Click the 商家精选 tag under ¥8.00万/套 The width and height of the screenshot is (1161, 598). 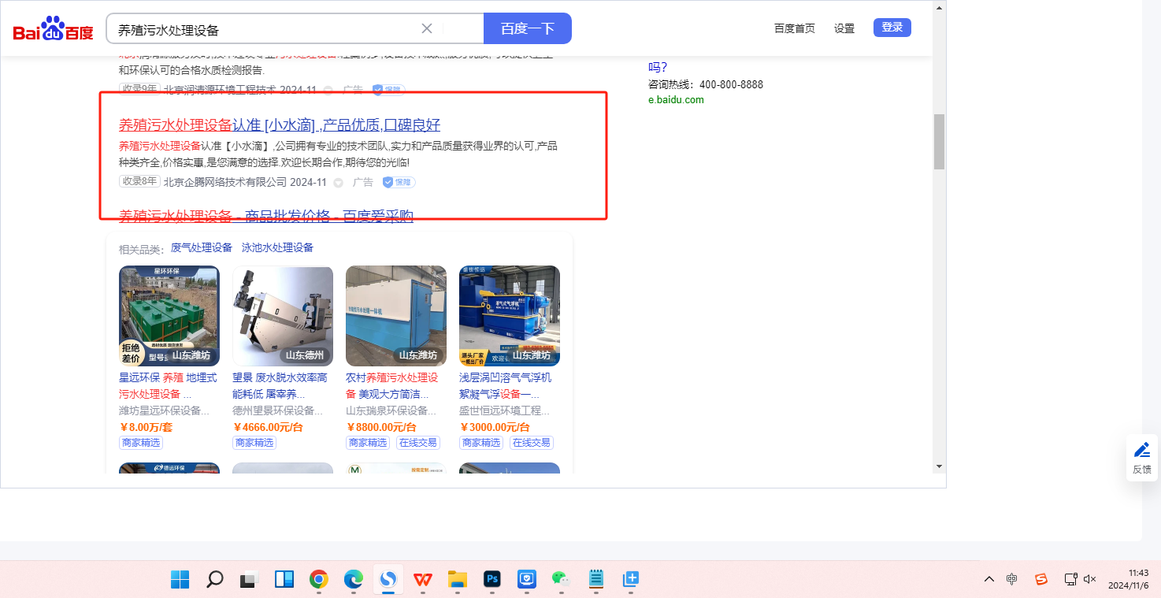[x=141, y=443]
